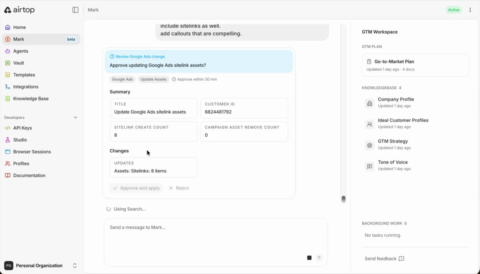Open Company Profile knowledgebase entry
Image resolution: width=480 pixels, height=274 pixels.
(x=415, y=102)
